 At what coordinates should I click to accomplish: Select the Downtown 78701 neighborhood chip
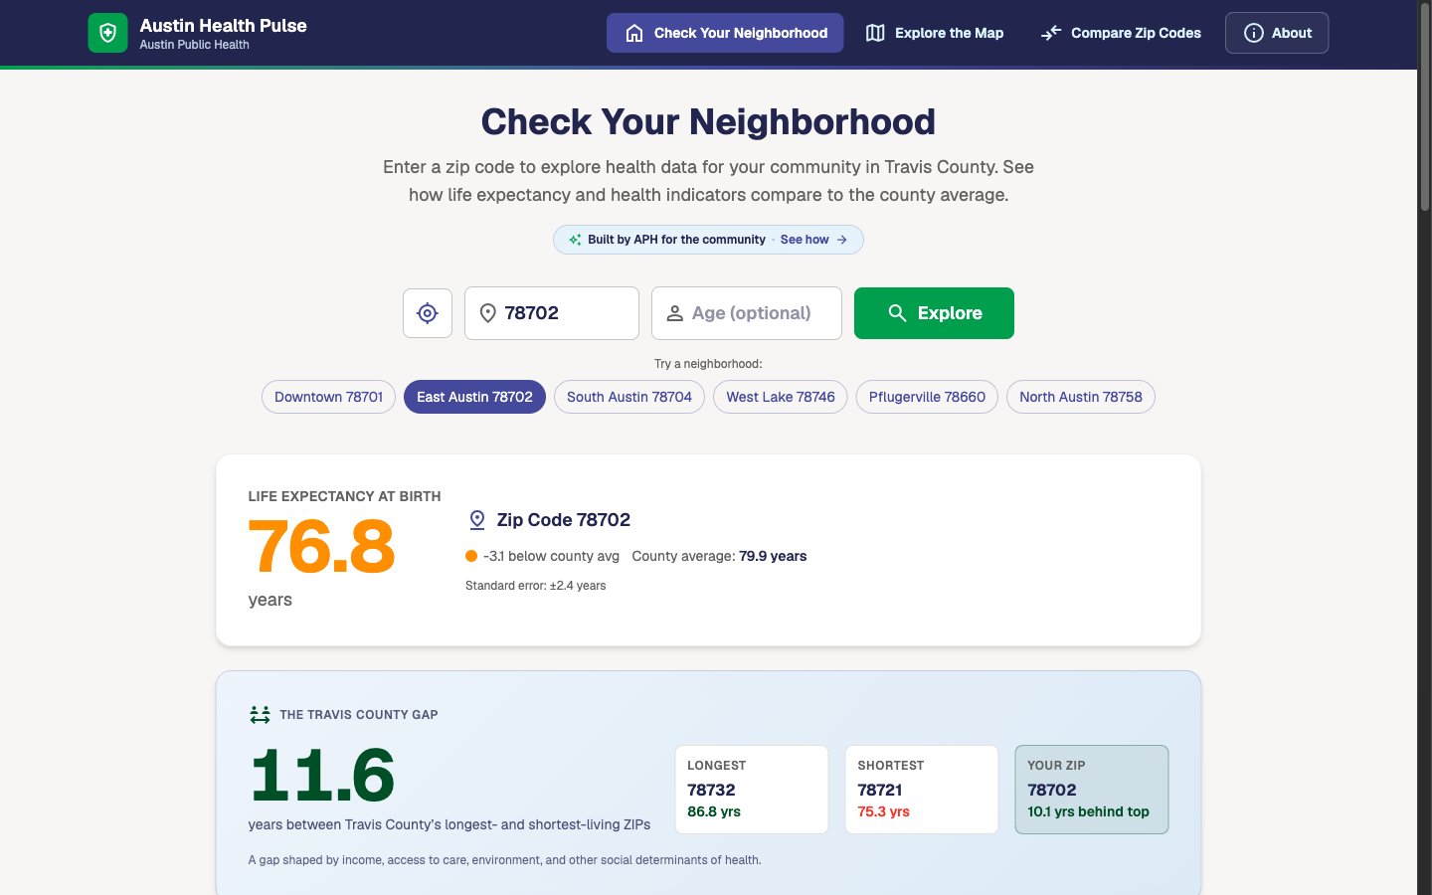point(328,397)
